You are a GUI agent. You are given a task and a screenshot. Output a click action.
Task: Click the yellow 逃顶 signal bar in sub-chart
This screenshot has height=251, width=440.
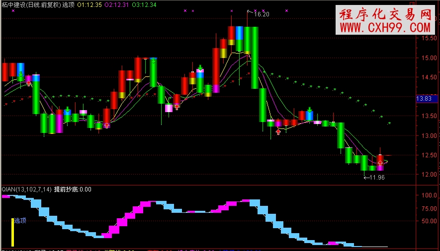(13, 232)
